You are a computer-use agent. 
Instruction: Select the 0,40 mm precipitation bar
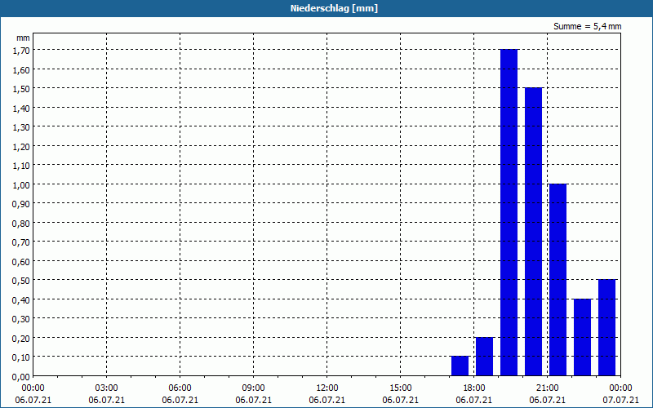pyautogui.click(x=583, y=337)
